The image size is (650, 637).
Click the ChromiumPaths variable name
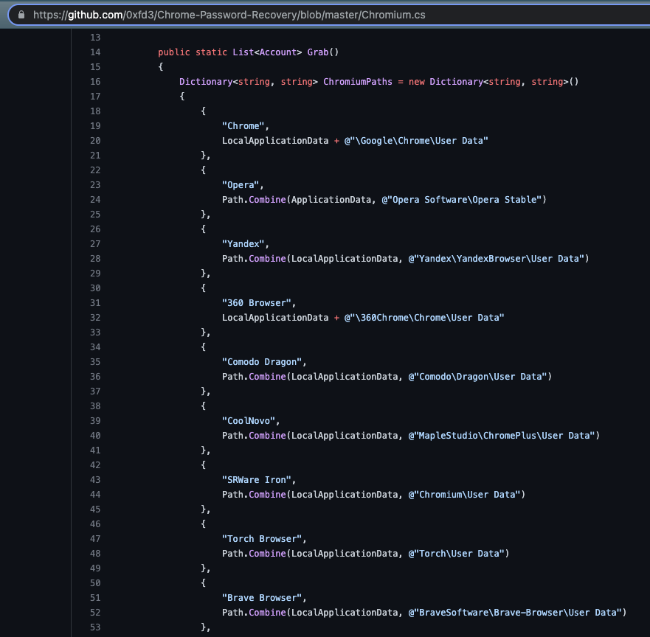358,82
